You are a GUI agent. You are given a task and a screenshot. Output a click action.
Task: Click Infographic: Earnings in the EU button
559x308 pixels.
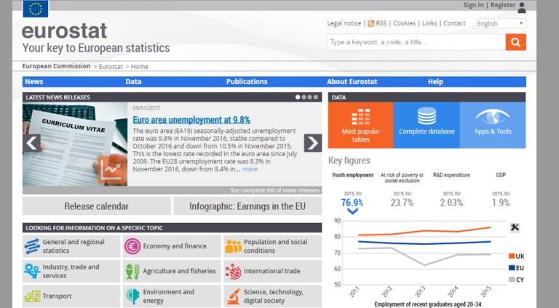pyautogui.click(x=247, y=206)
